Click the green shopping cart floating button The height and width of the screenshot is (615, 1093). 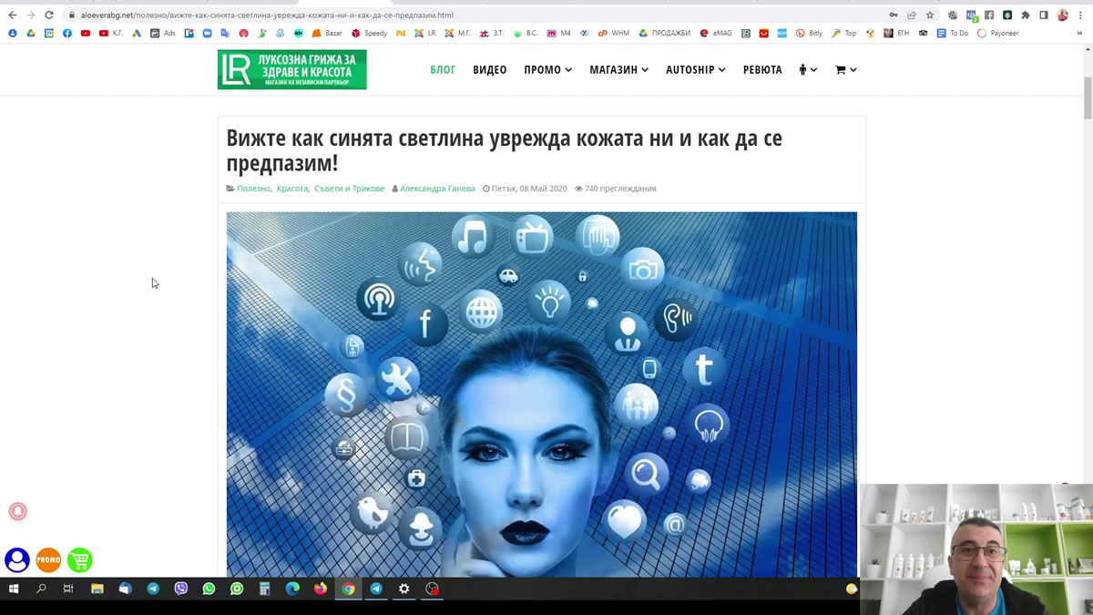pos(80,559)
